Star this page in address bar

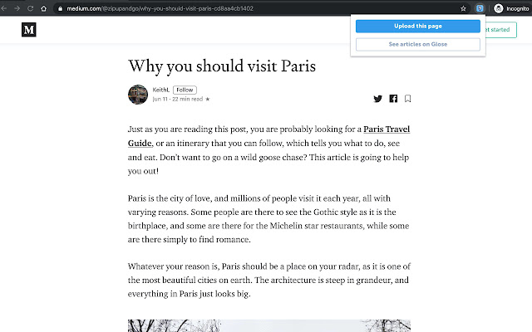pyautogui.click(x=463, y=8)
